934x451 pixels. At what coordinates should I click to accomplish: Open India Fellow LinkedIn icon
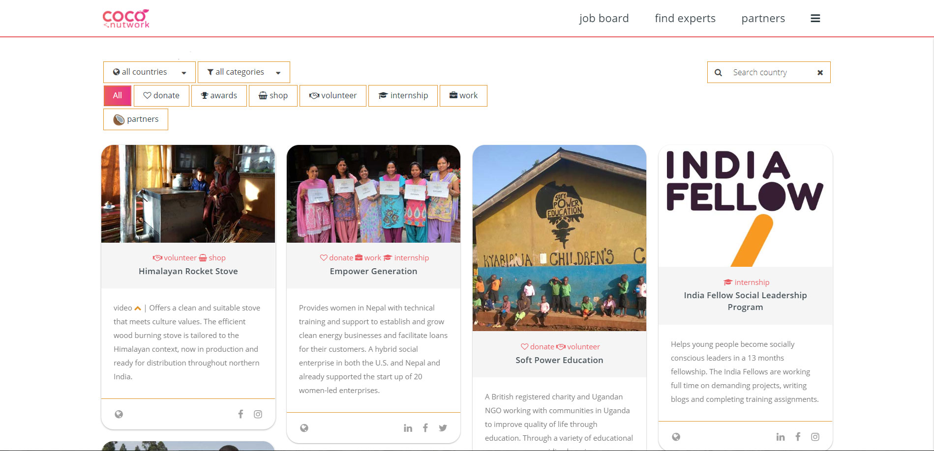pyautogui.click(x=781, y=437)
